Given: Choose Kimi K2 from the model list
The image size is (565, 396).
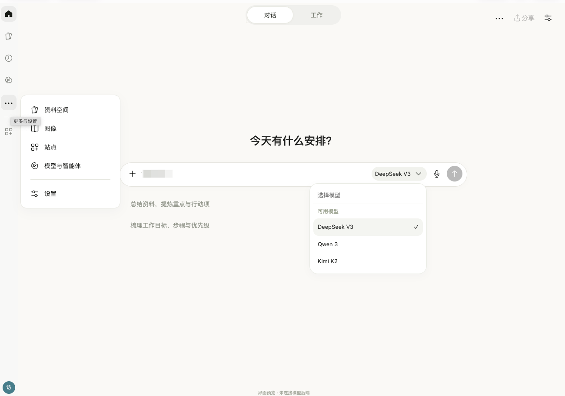Looking at the screenshot, I should pyautogui.click(x=368, y=261).
